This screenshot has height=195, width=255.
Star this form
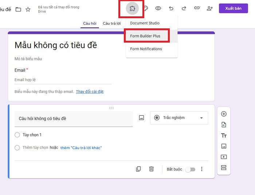tap(28, 9)
